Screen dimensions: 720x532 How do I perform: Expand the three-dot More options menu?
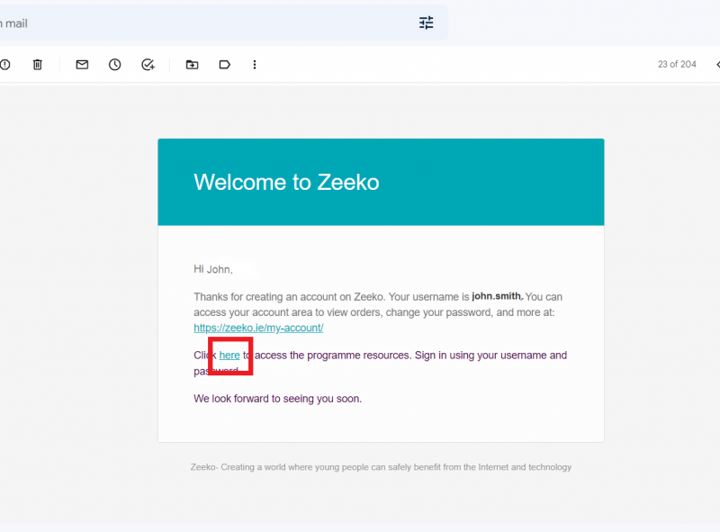(x=255, y=65)
